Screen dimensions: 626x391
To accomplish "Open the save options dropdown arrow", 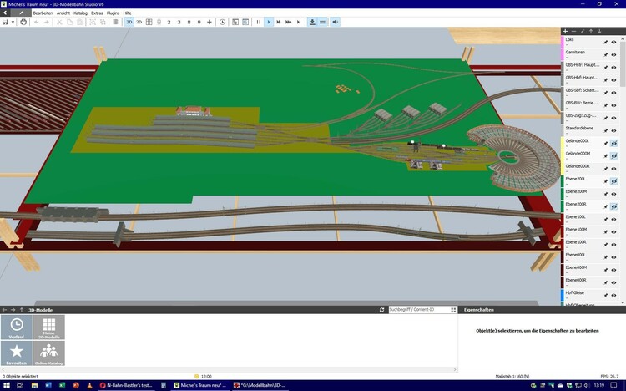I will (x=13, y=22).
